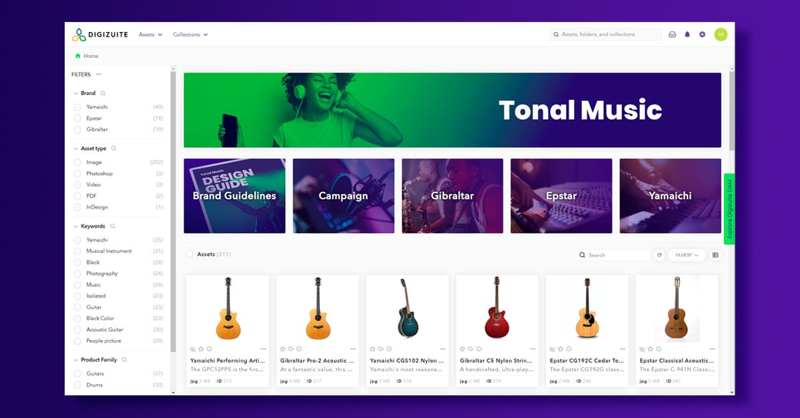Collapse the Asset type filter section

click(x=75, y=148)
